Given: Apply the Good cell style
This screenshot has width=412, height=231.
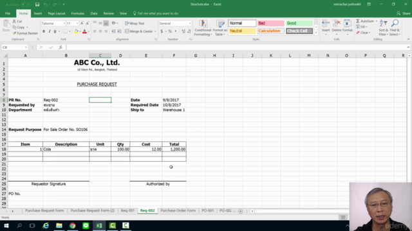Looking at the screenshot, I should 299,23.
